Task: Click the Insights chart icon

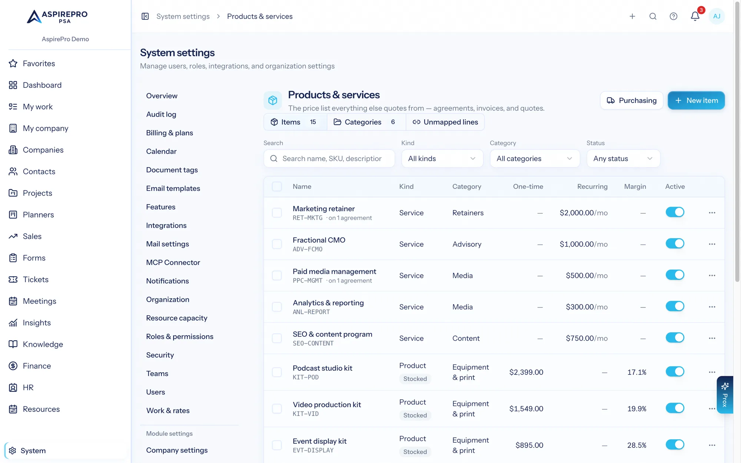Action: point(13,323)
